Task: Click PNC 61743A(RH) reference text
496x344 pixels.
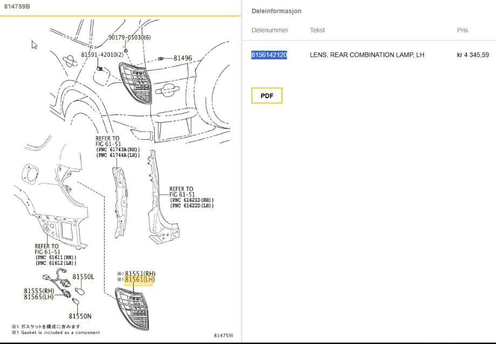Action: click(118, 150)
